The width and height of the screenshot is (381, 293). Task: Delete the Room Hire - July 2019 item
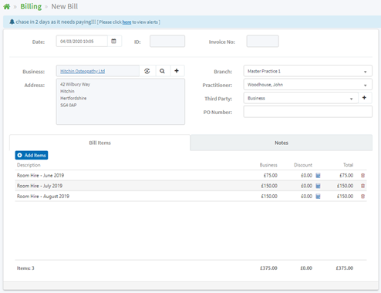(362, 186)
